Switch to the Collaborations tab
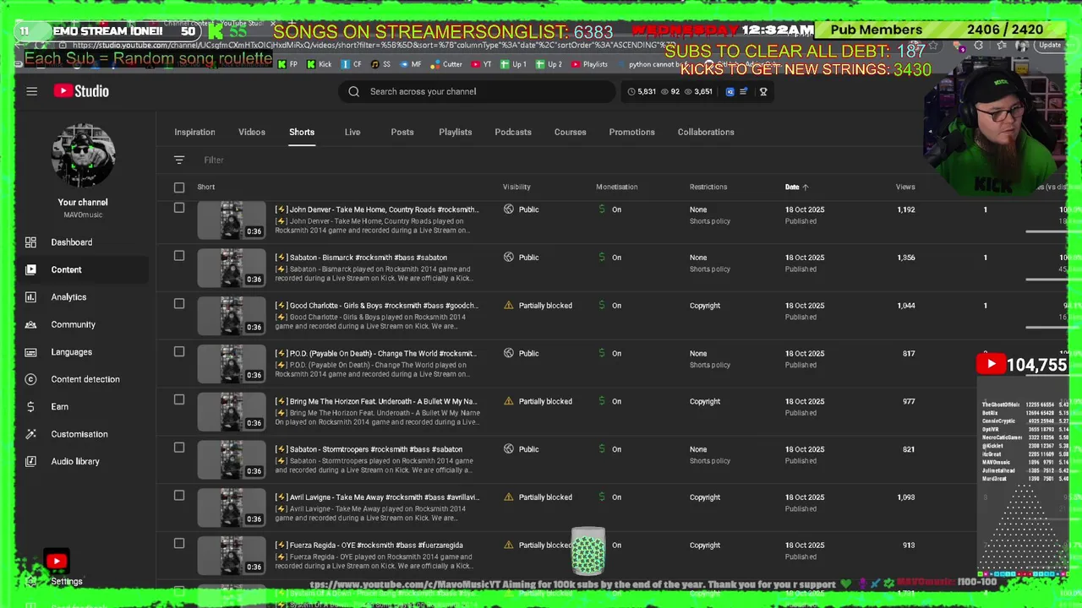 706,132
